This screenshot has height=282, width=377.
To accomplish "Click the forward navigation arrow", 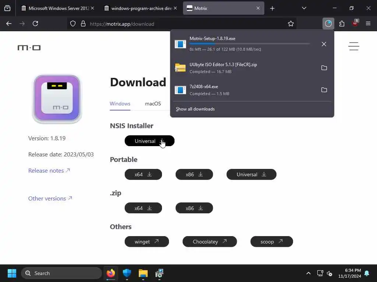I will pos(22,23).
